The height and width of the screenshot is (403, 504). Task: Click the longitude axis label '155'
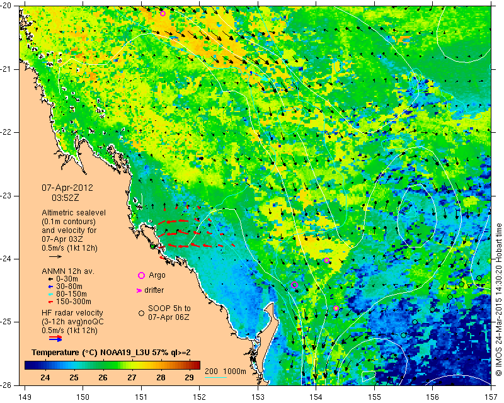[x=374, y=397]
